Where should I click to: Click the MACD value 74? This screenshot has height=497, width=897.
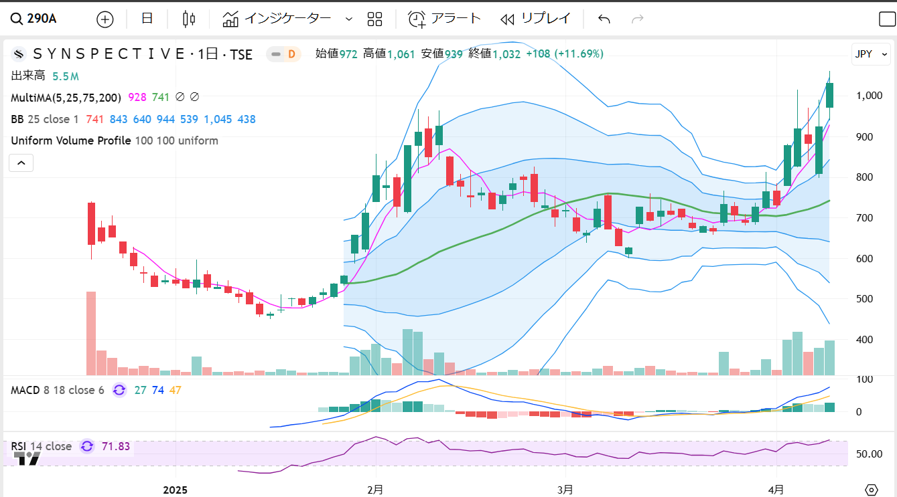[x=158, y=390]
